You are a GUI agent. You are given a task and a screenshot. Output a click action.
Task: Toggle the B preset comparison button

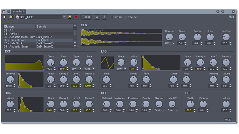coord(104,17)
